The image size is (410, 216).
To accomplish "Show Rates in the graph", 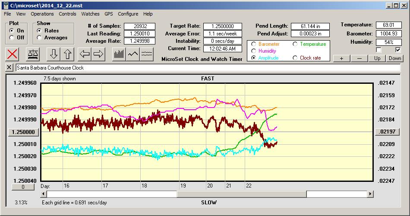I will (39, 31).
